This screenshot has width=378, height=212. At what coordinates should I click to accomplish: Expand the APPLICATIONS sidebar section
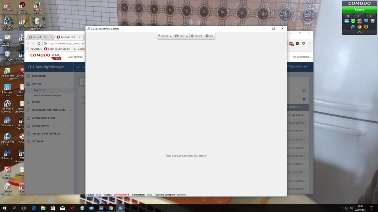(x=49, y=126)
